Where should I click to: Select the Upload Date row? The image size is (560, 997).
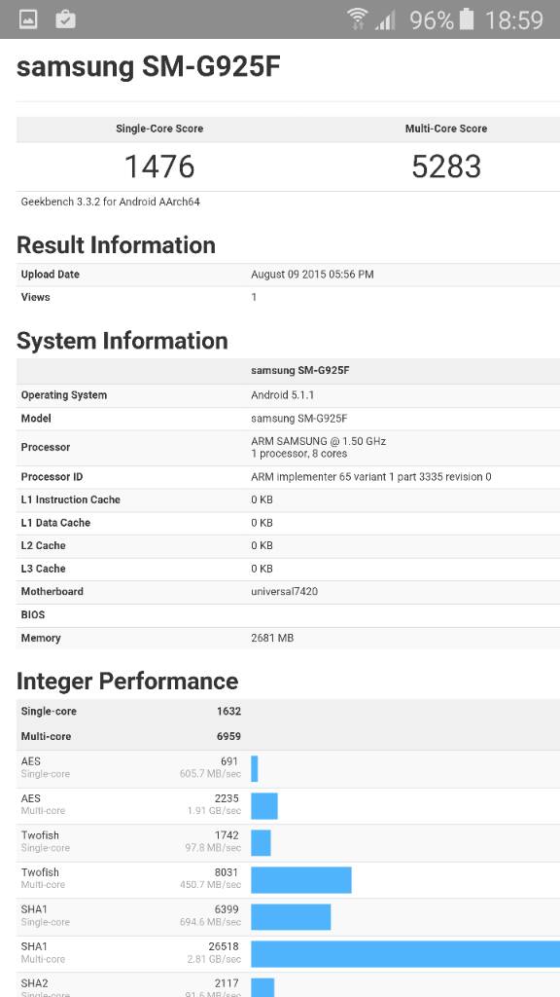coord(280,274)
